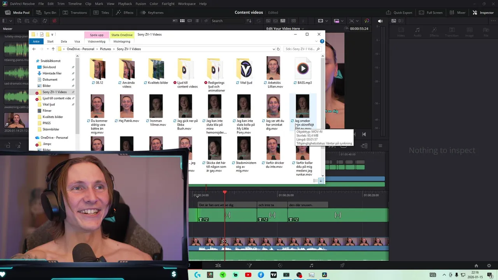Expand the Edit Your Video Here timeline dropdown
Screen dimensions: 498x280
(x=303, y=29)
